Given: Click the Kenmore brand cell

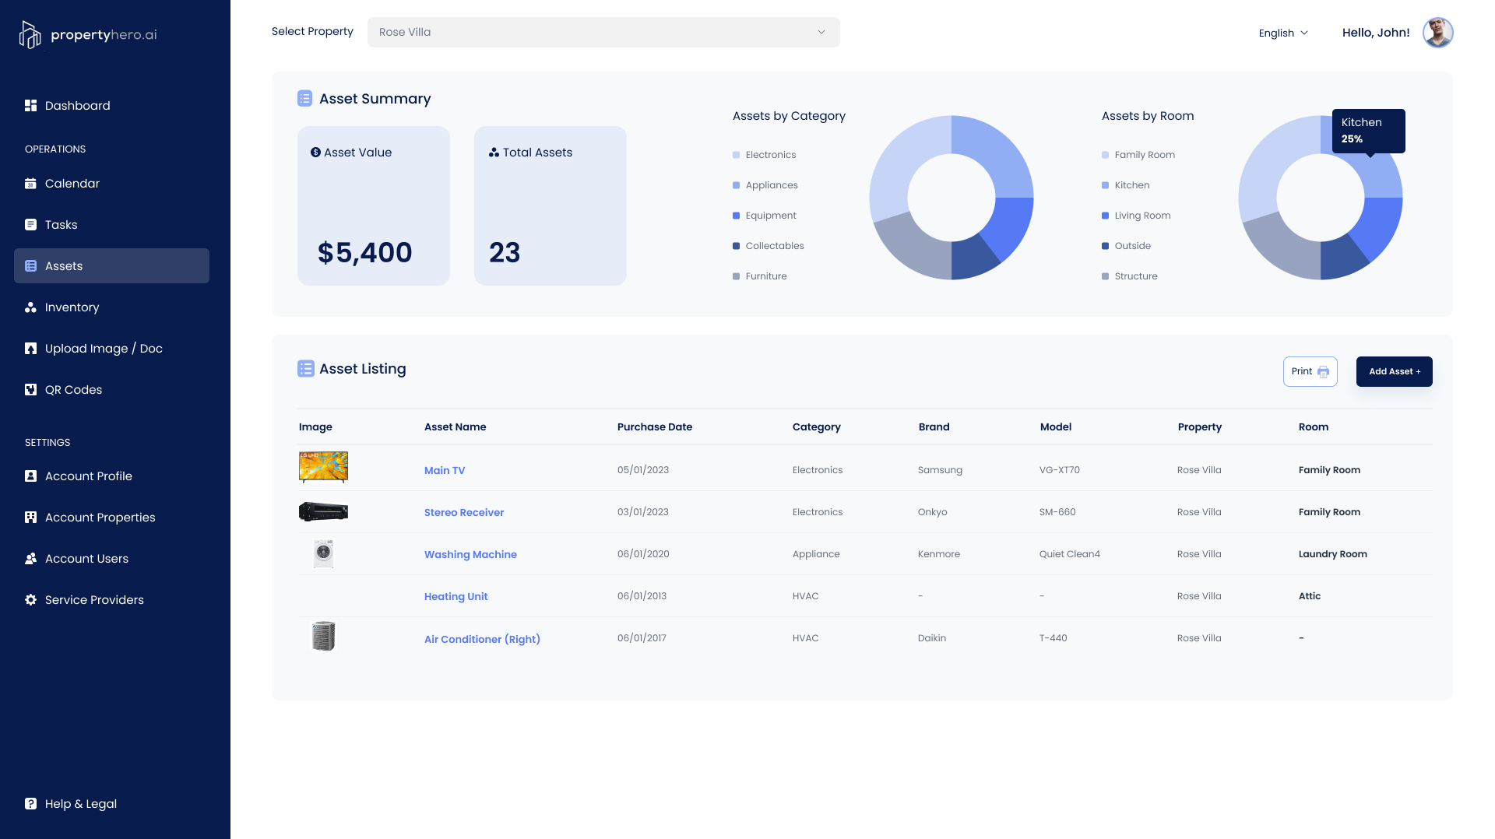Looking at the screenshot, I should click(x=939, y=554).
